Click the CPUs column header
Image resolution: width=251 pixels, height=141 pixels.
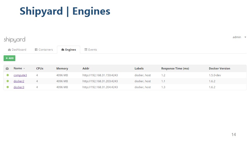pyautogui.click(x=40, y=68)
